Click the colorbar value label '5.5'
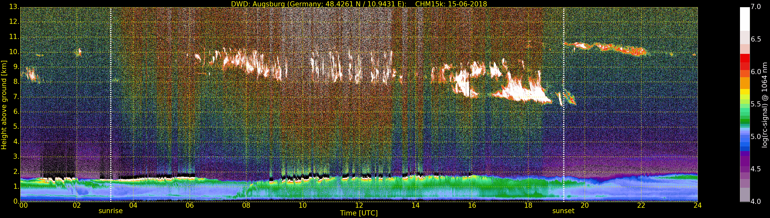Screen dimensions: 770x218 point(756,104)
